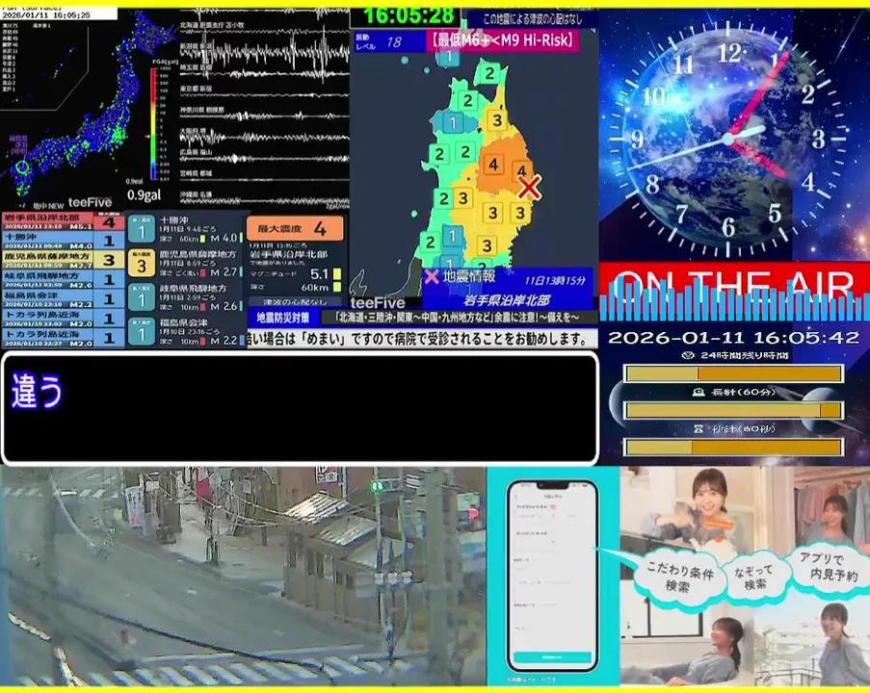Click the 11日13時15分 time in 地震情報 box
The width and height of the screenshot is (870, 693).
click(554, 280)
